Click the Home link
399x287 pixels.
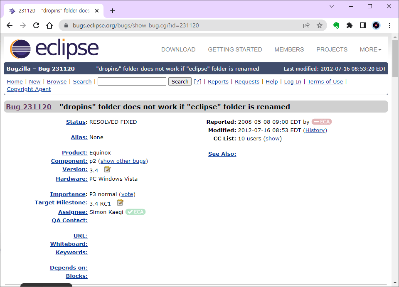15,81
